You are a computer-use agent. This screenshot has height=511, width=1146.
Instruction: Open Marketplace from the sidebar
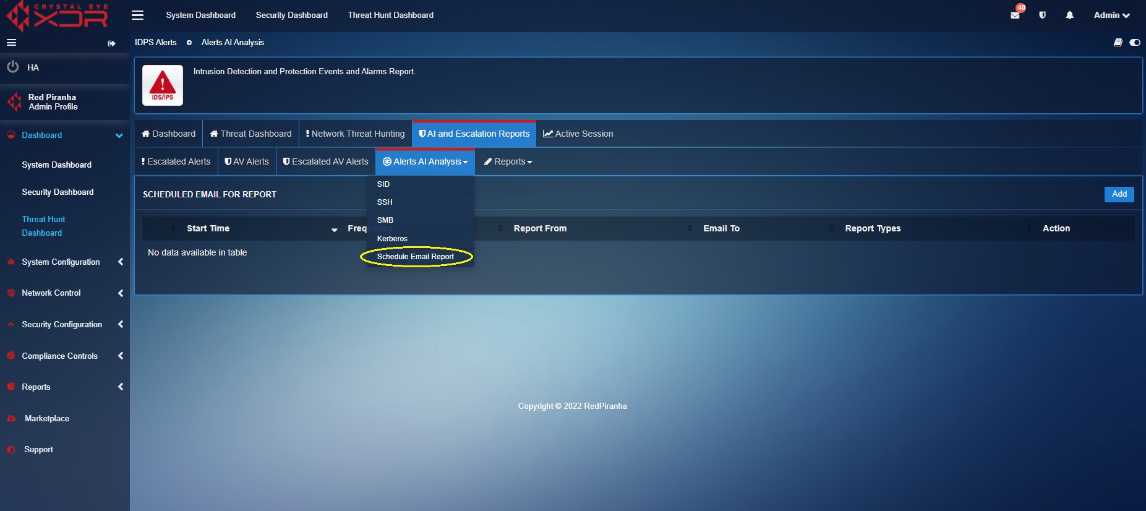coord(47,419)
